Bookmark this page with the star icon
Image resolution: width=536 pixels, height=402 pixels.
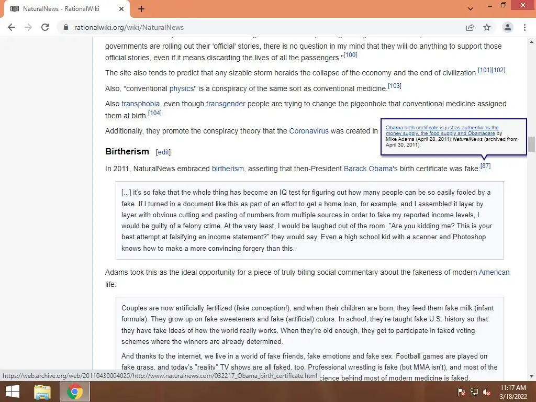pos(487,27)
